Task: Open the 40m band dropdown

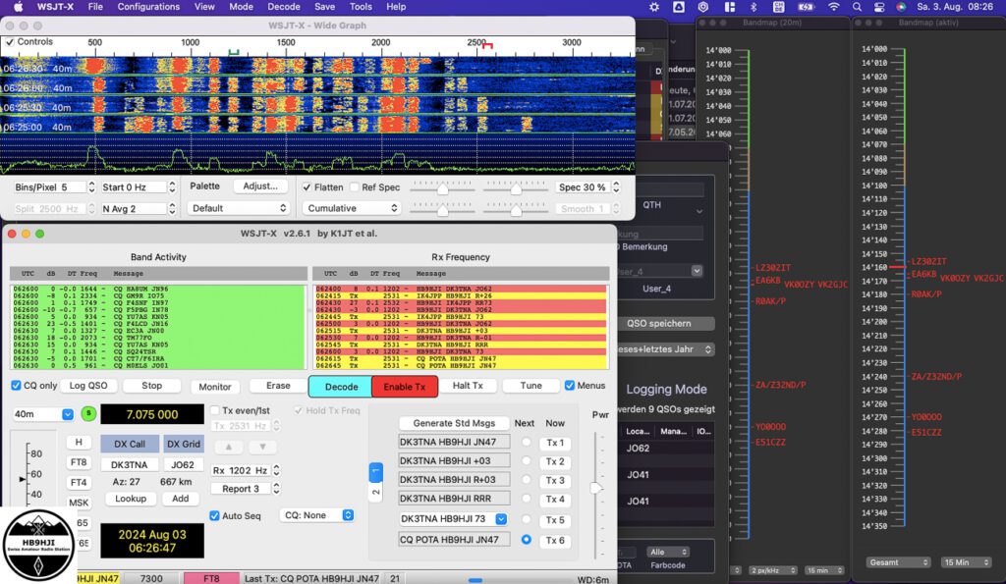Action: click(43, 414)
